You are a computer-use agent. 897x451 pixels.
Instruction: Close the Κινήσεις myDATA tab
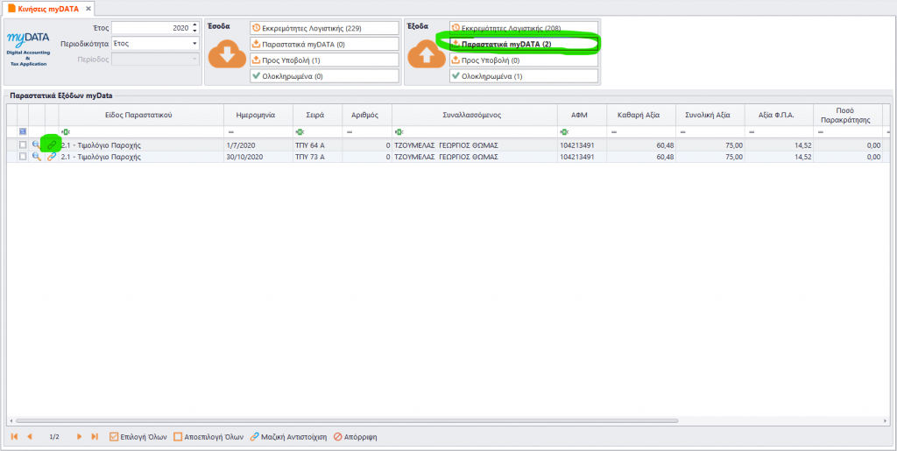click(88, 9)
